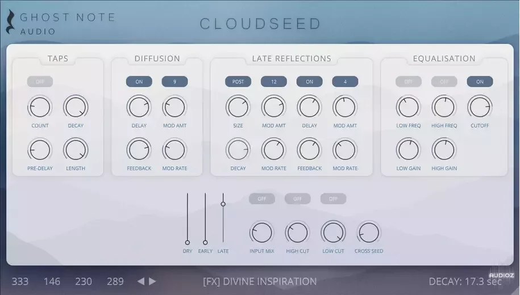The image size is (520, 295).
Task: Click the HIGH FREQ knob
Action: click(444, 107)
